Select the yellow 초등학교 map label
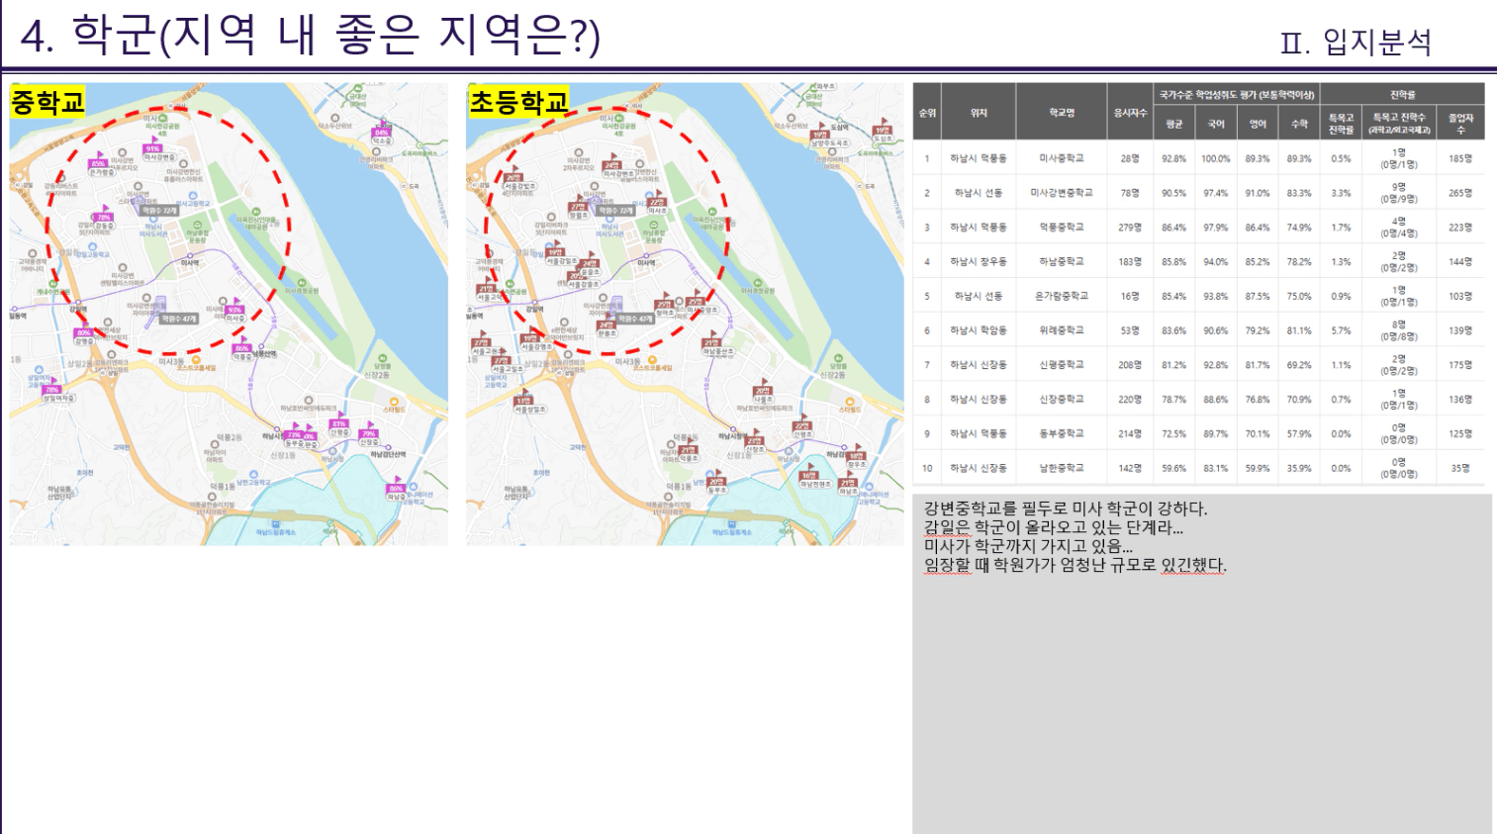Image resolution: width=1497 pixels, height=834 pixels. pyautogui.click(x=518, y=102)
